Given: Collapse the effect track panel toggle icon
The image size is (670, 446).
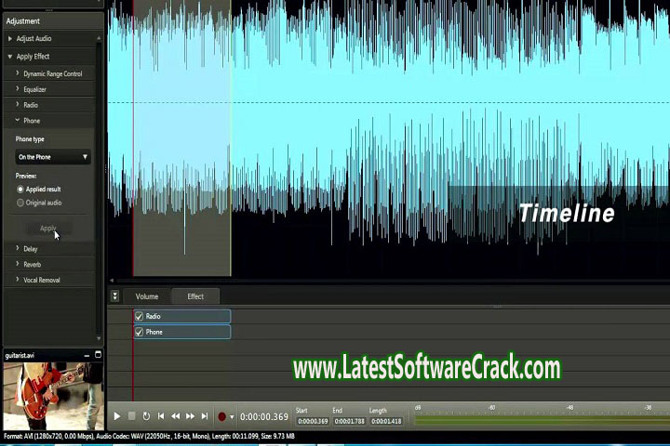Looking at the screenshot, I should tap(115, 296).
